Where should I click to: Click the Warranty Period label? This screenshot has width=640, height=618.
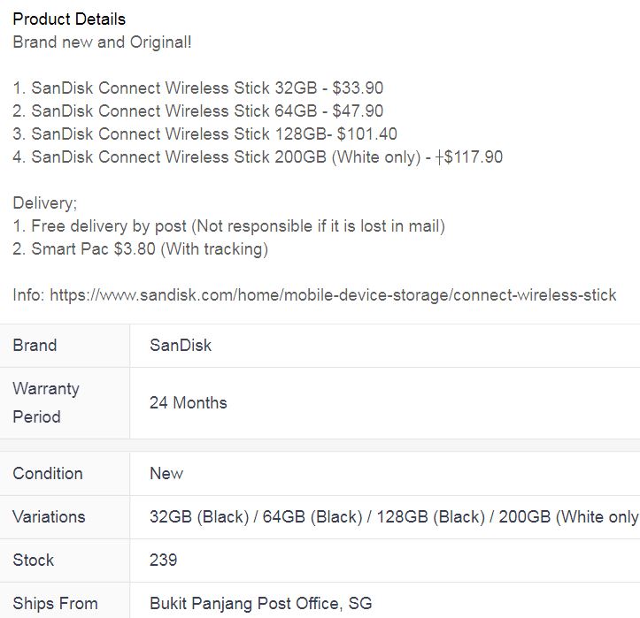tap(46, 403)
